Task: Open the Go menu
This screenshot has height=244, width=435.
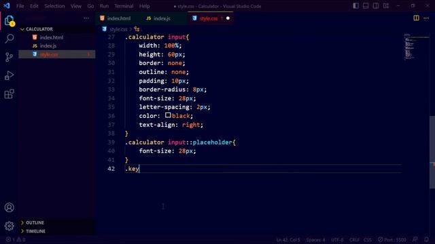Action: (90, 6)
